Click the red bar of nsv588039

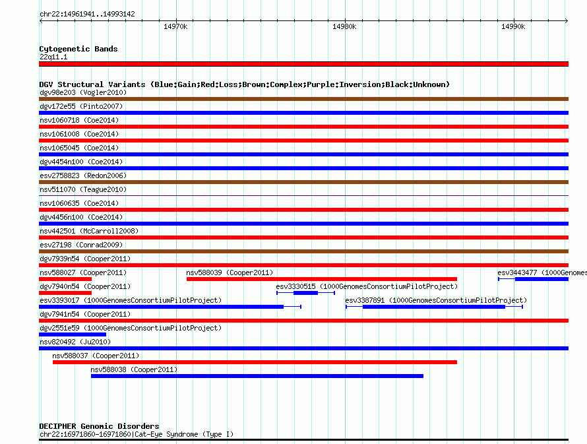click(x=322, y=279)
